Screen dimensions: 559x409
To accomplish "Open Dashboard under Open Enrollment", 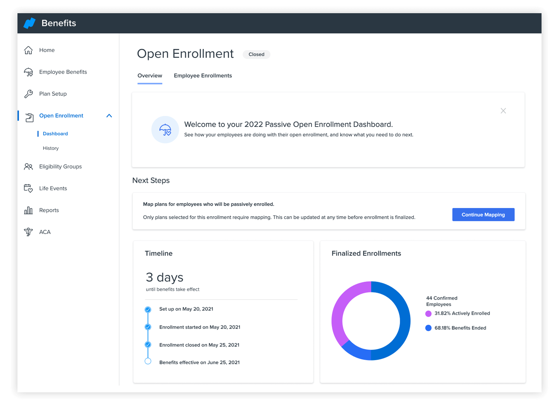I will tap(55, 133).
